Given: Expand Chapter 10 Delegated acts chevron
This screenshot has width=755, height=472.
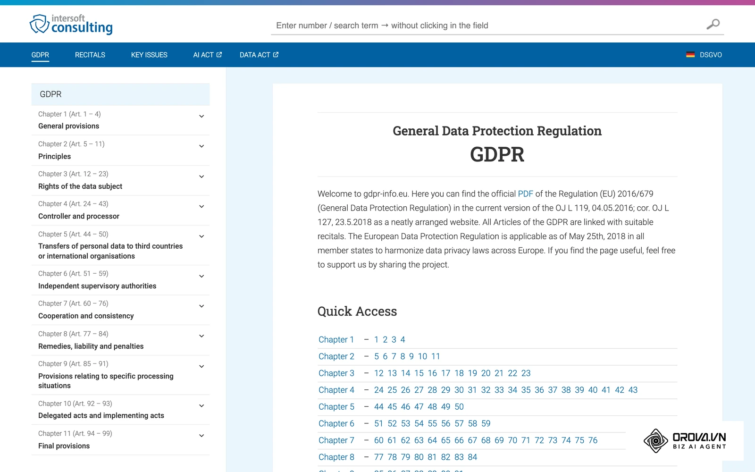Looking at the screenshot, I should tap(201, 406).
